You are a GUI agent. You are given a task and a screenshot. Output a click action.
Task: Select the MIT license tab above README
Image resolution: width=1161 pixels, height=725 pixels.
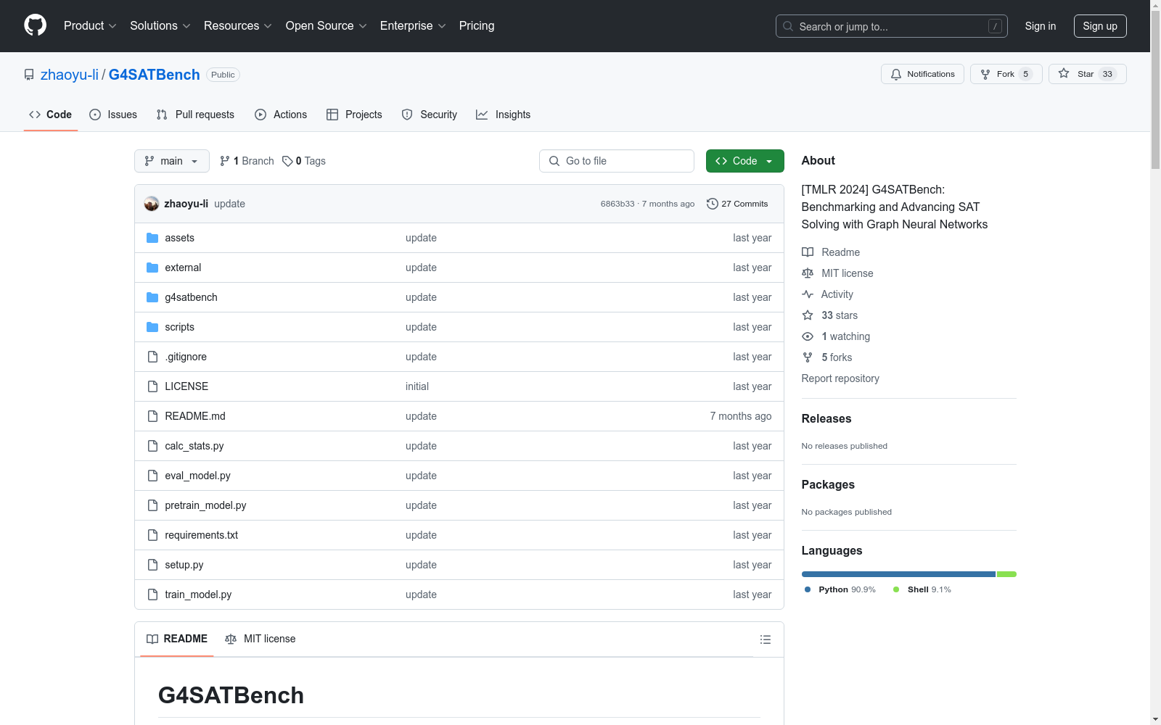point(260,639)
